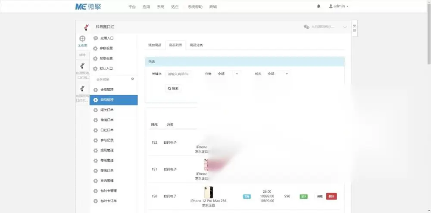Click the gear icon beside 会员管理

tap(95, 90)
